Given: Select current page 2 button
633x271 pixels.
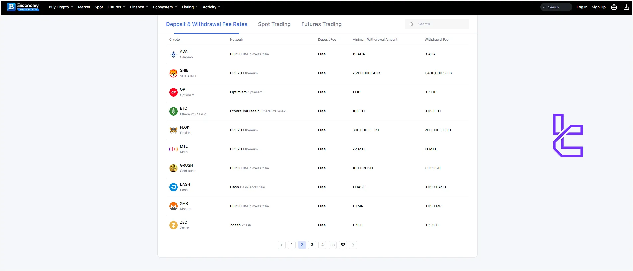Looking at the screenshot, I should (x=302, y=245).
